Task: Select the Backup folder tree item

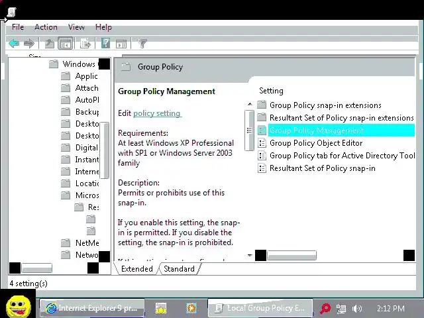Action: point(80,112)
